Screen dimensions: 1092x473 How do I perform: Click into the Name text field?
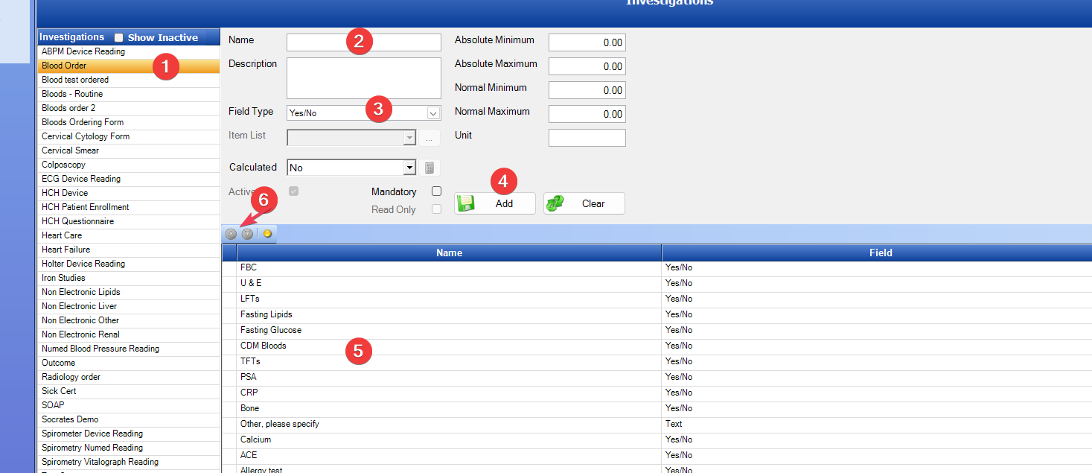(x=363, y=42)
